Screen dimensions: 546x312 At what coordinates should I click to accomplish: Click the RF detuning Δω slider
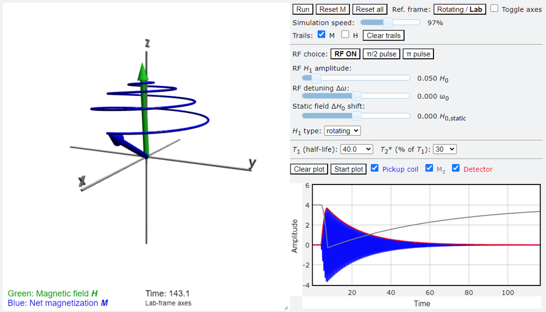pos(356,96)
